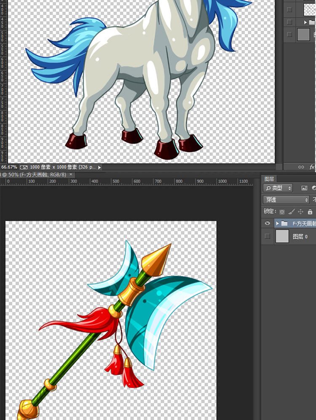Click the 66.67% zoom level field

(x=9, y=167)
